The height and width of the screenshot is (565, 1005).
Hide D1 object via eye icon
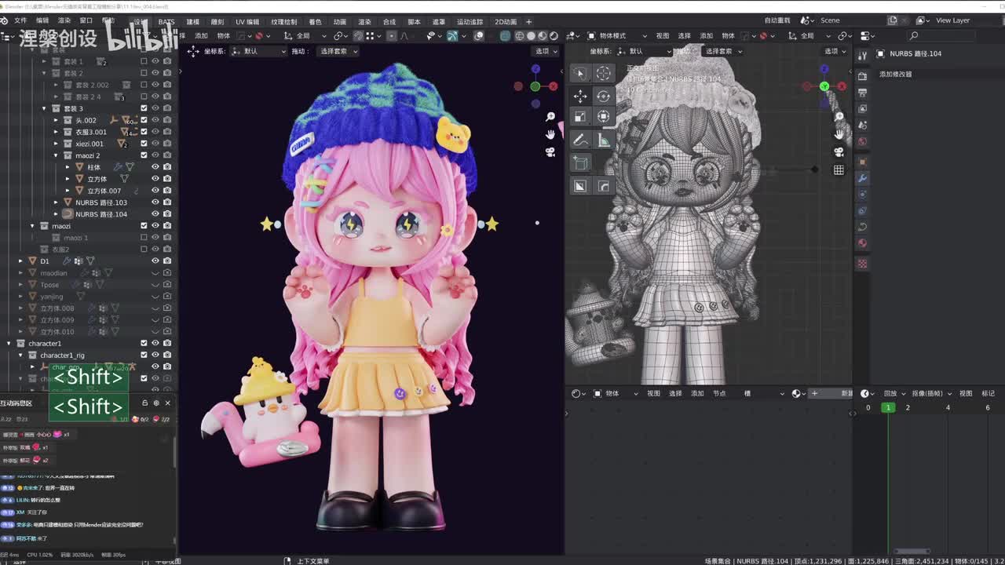[x=155, y=261]
